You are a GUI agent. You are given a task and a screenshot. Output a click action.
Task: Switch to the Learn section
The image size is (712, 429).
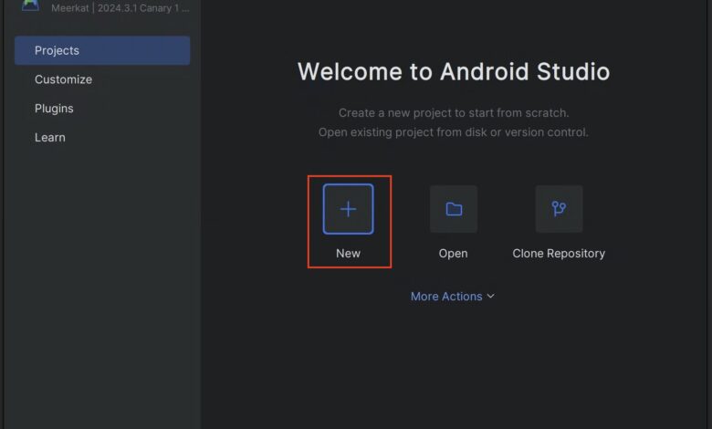(50, 138)
